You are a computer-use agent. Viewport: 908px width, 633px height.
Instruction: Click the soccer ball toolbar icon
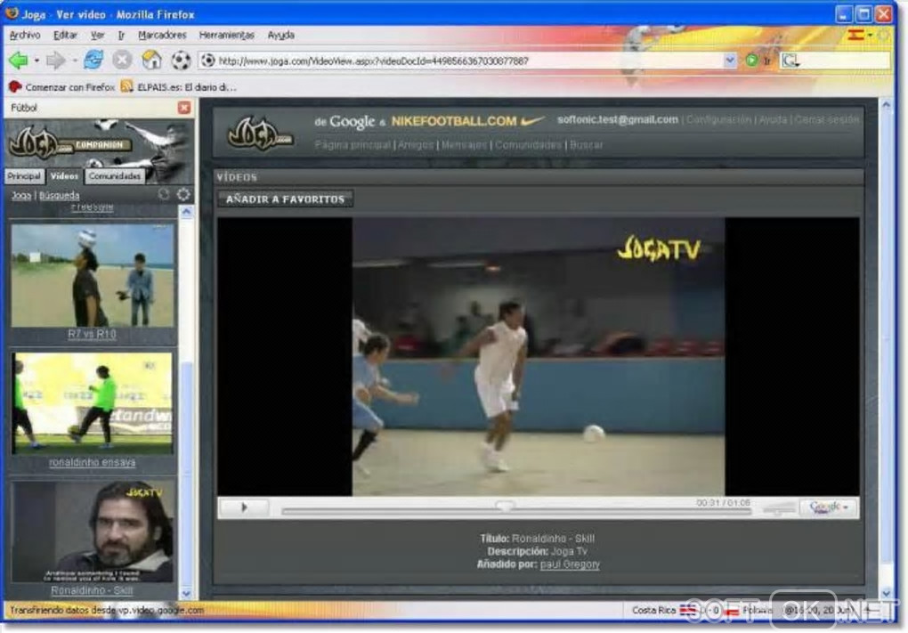pyautogui.click(x=182, y=60)
